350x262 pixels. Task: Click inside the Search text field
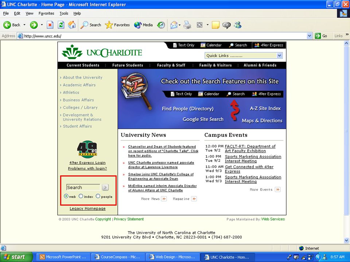[83, 187]
